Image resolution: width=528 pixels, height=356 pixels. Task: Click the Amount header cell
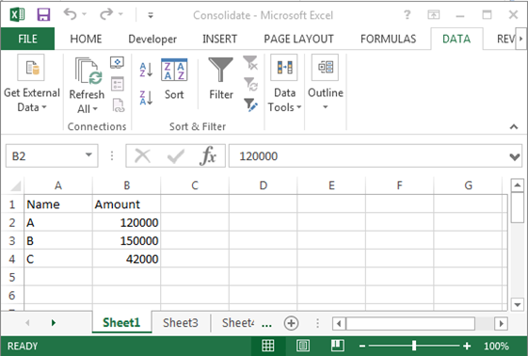pyautogui.click(x=127, y=203)
